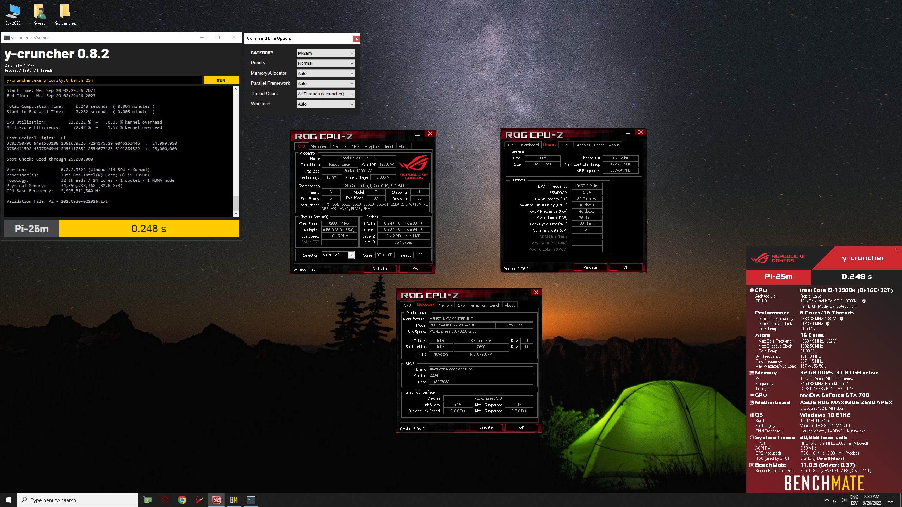Viewport: 902px width, 507px height.
Task: Click Validate in CPU-Z CPU window
Action: [380, 269]
